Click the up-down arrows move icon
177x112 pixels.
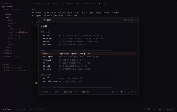pos(42,92)
